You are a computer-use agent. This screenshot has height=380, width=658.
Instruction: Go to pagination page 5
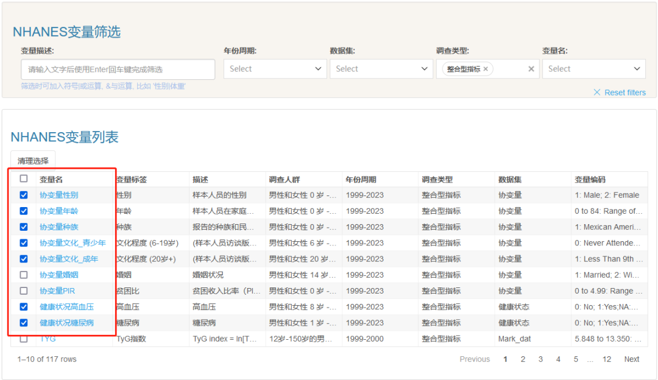[576, 359]
